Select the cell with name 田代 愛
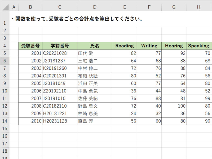This screenshot has height=159, width=212. pos(95,53)
